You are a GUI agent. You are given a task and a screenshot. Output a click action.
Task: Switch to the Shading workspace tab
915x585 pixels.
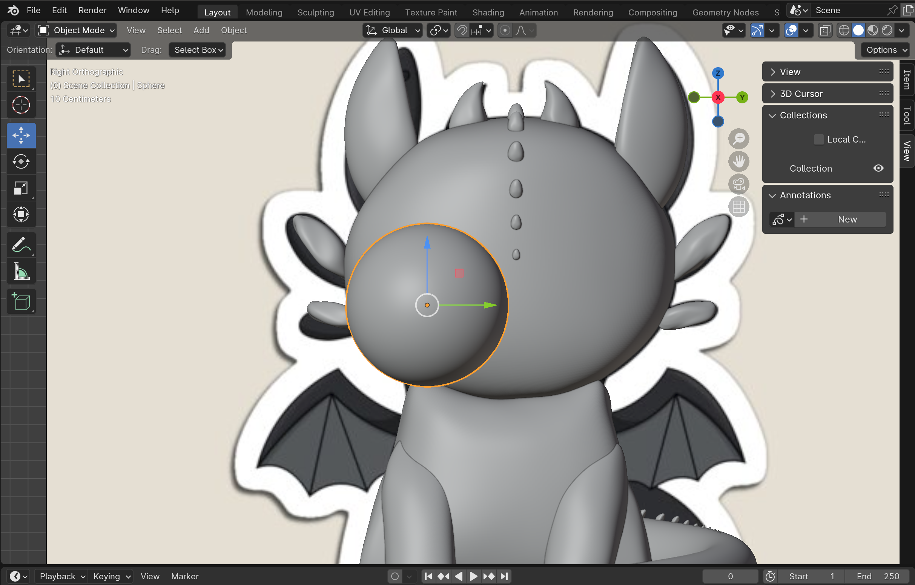click(488, 12)
